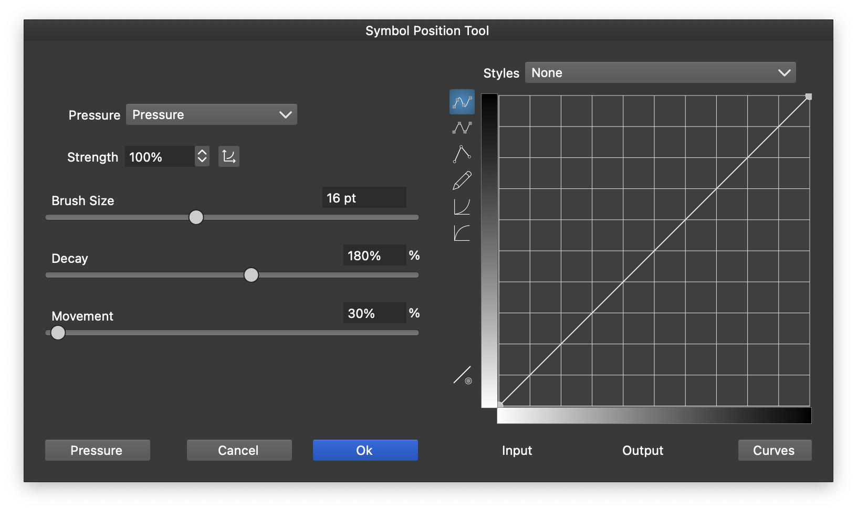Click the Brush Size slider handle

pos(196,217)
